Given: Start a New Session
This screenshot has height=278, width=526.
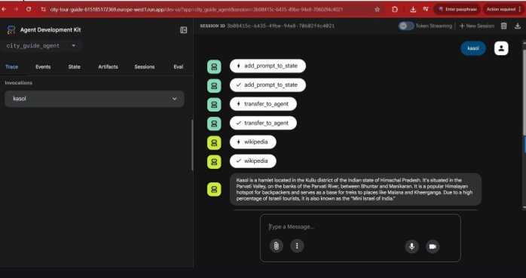Looking at the screenshot, I should (477, 26).
